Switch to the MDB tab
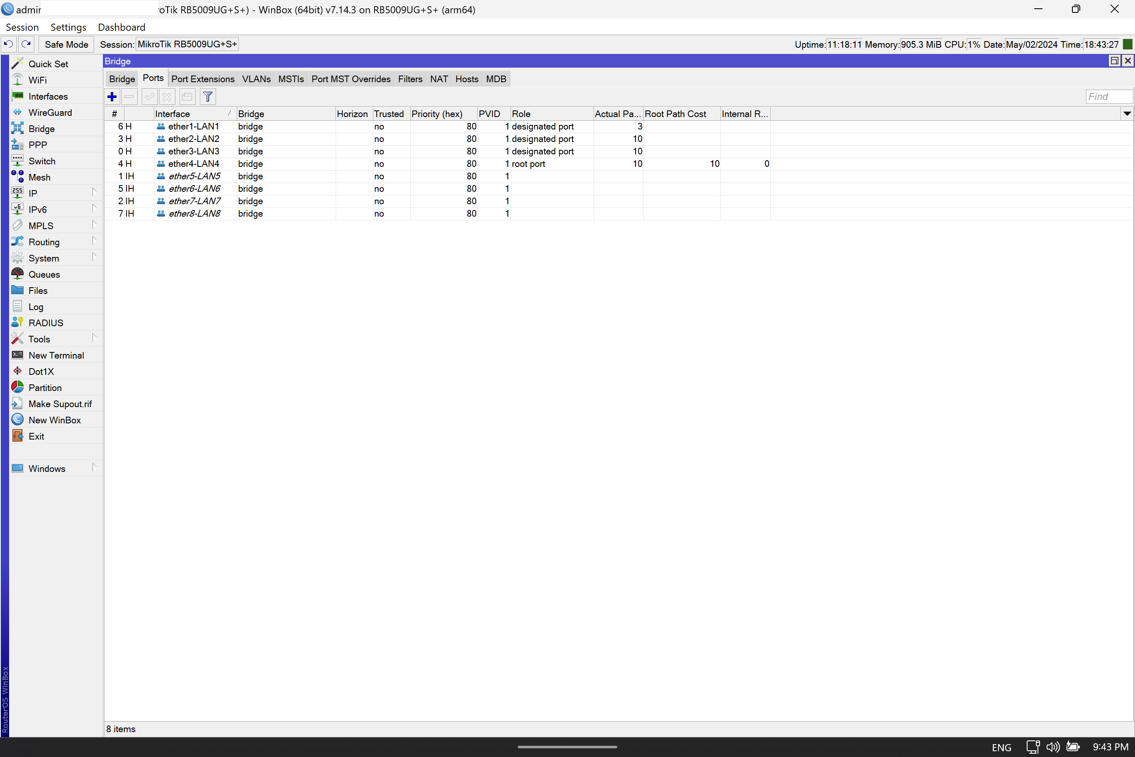Screen dimensions: 1135x757 coord(496,79)
